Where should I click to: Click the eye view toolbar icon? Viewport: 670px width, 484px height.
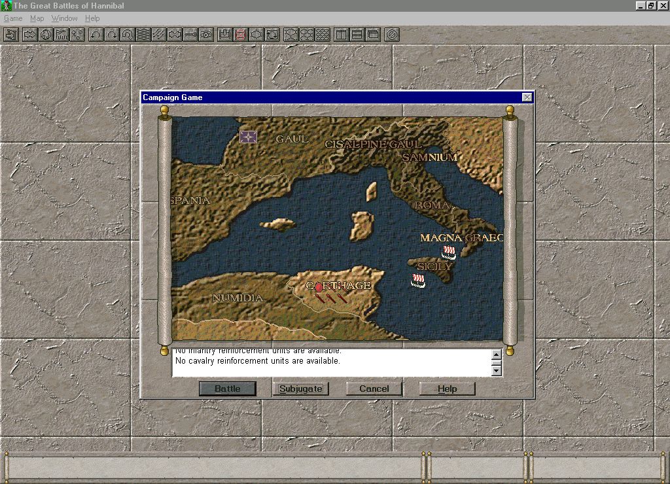(x=207, y=35)
